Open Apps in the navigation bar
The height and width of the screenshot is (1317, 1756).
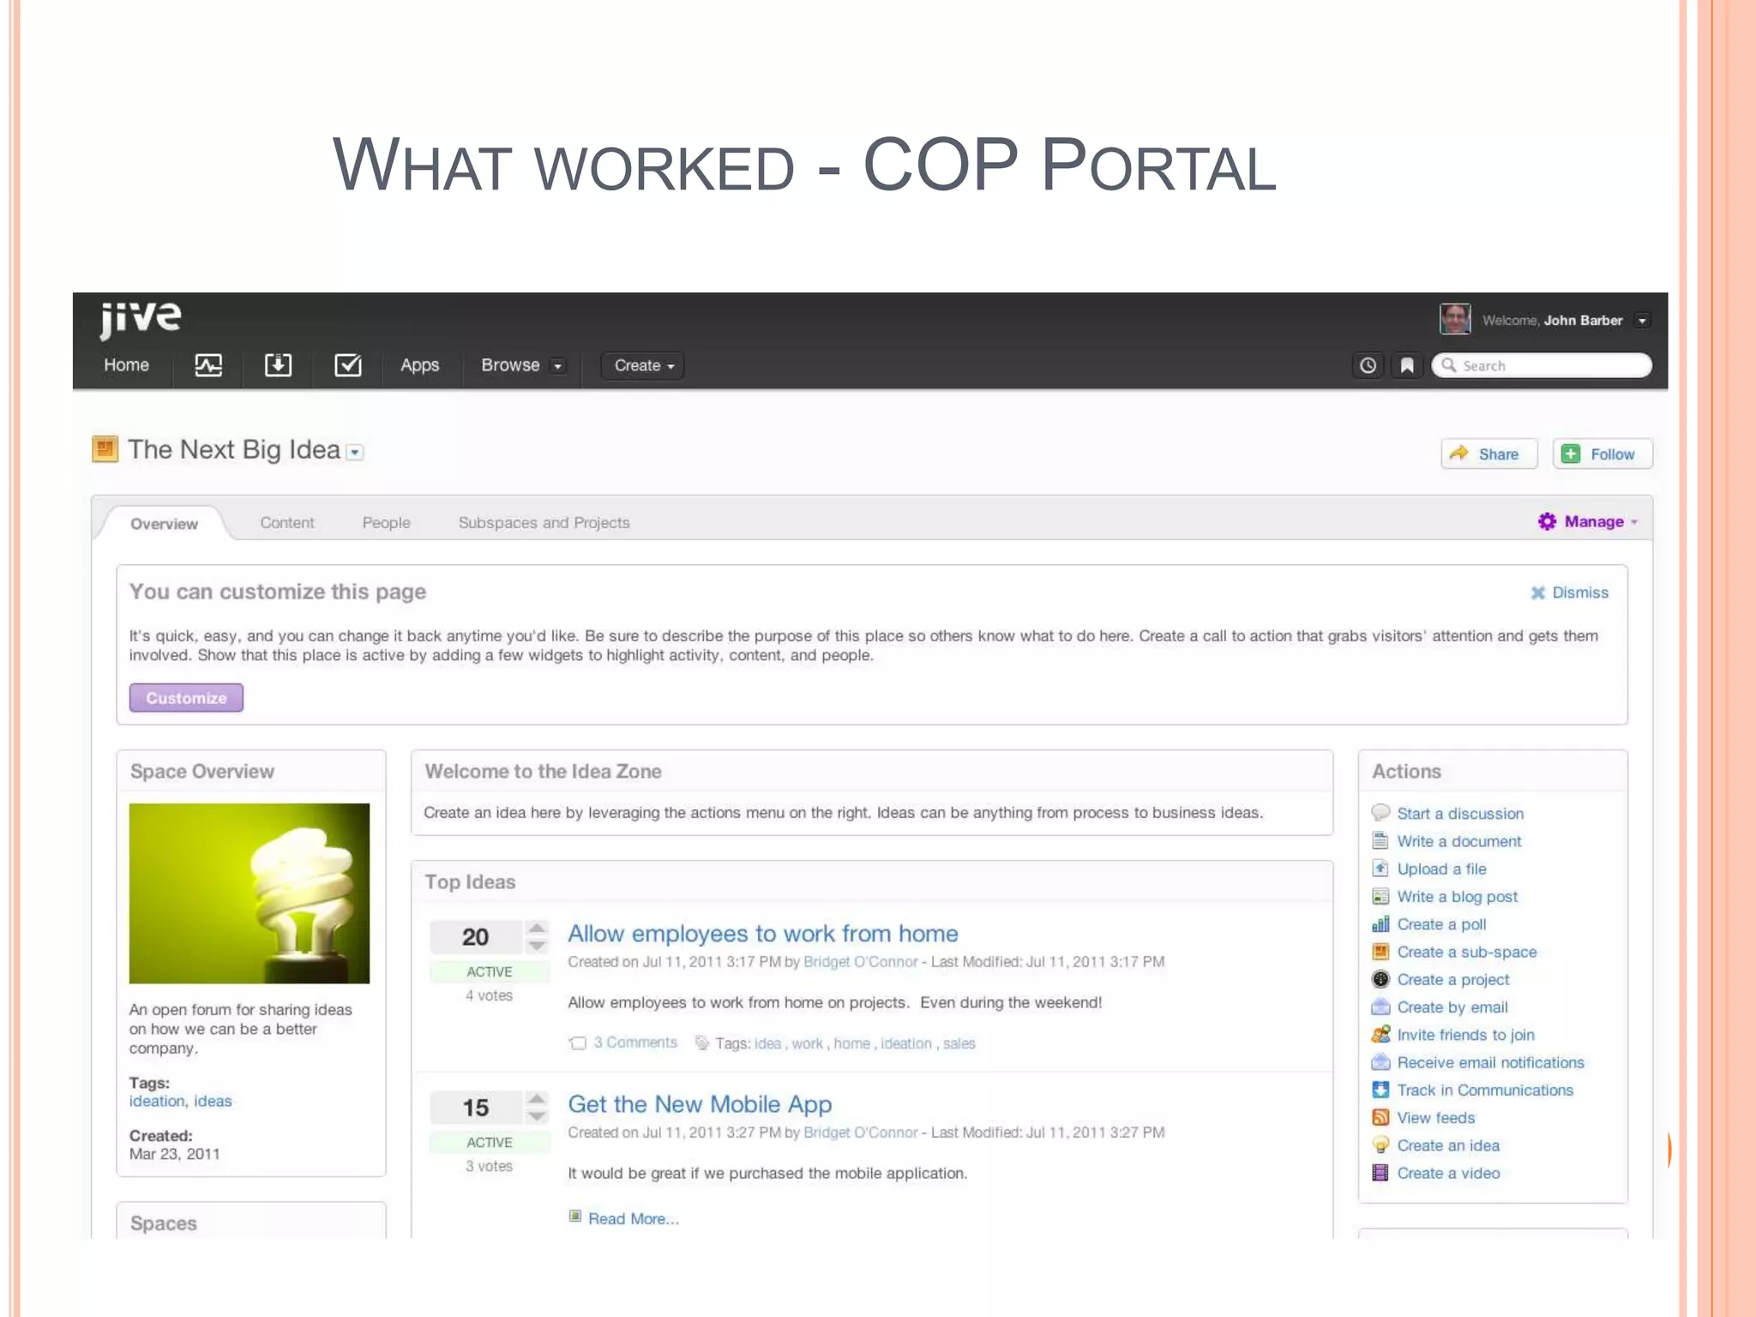pos(419,365)
